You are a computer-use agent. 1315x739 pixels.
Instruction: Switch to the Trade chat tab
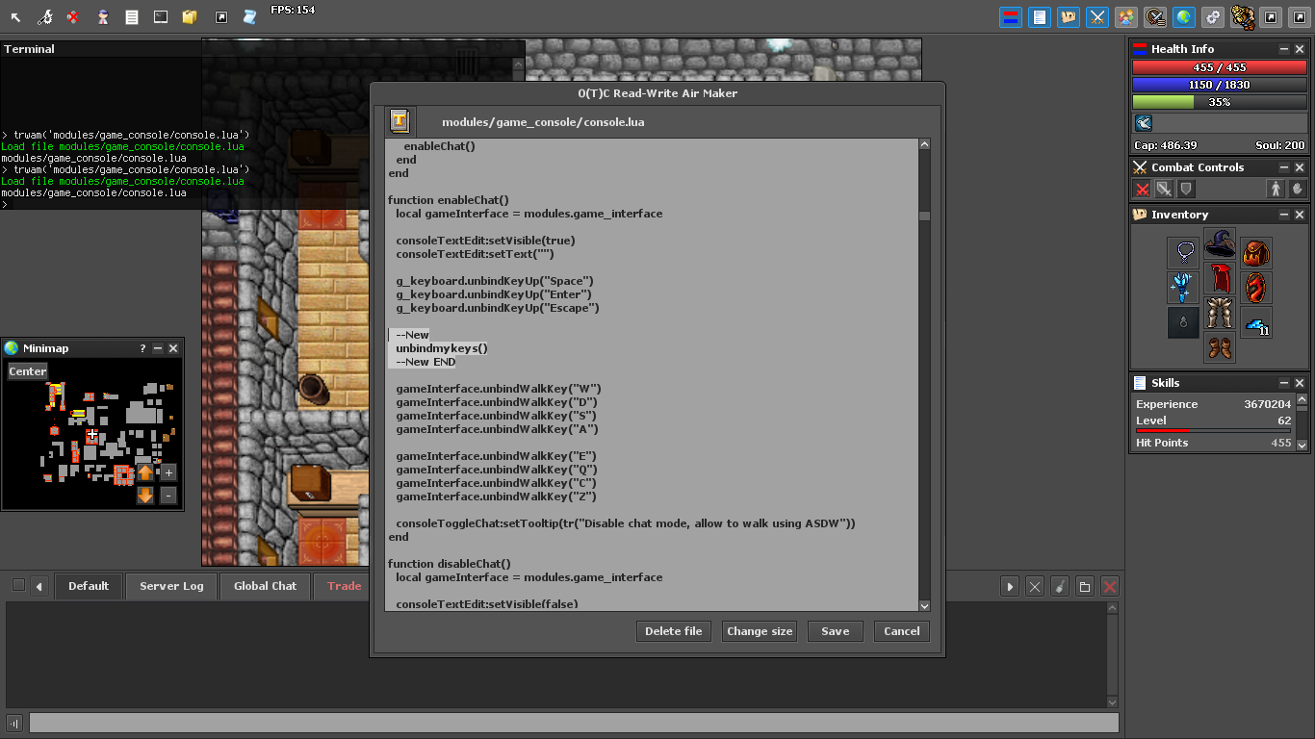click(x=344, y=586)
